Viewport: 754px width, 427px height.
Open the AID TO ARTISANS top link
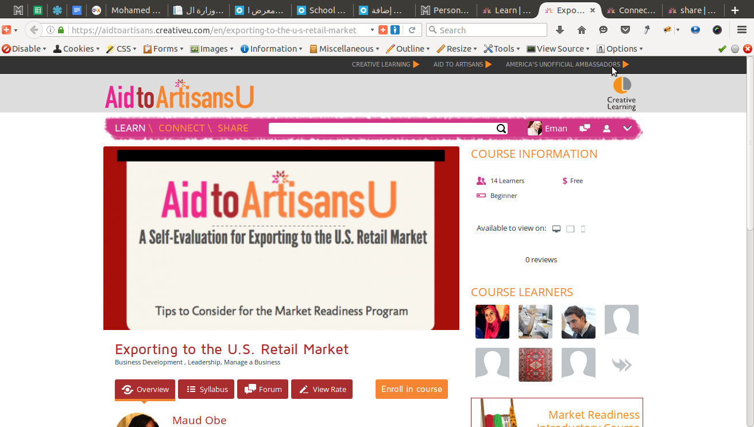click(x=458, y=64)
